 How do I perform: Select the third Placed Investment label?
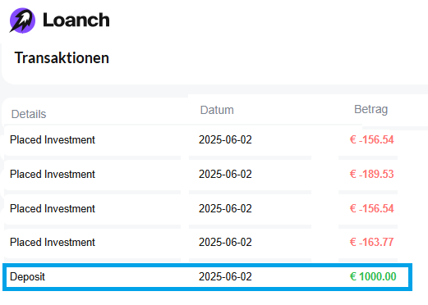coord(53,208)
